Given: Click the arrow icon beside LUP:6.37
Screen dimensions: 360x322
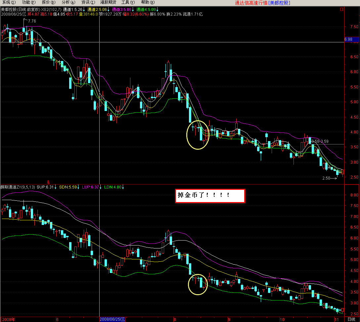Looking at the screenshot, I should click(100, 187).
